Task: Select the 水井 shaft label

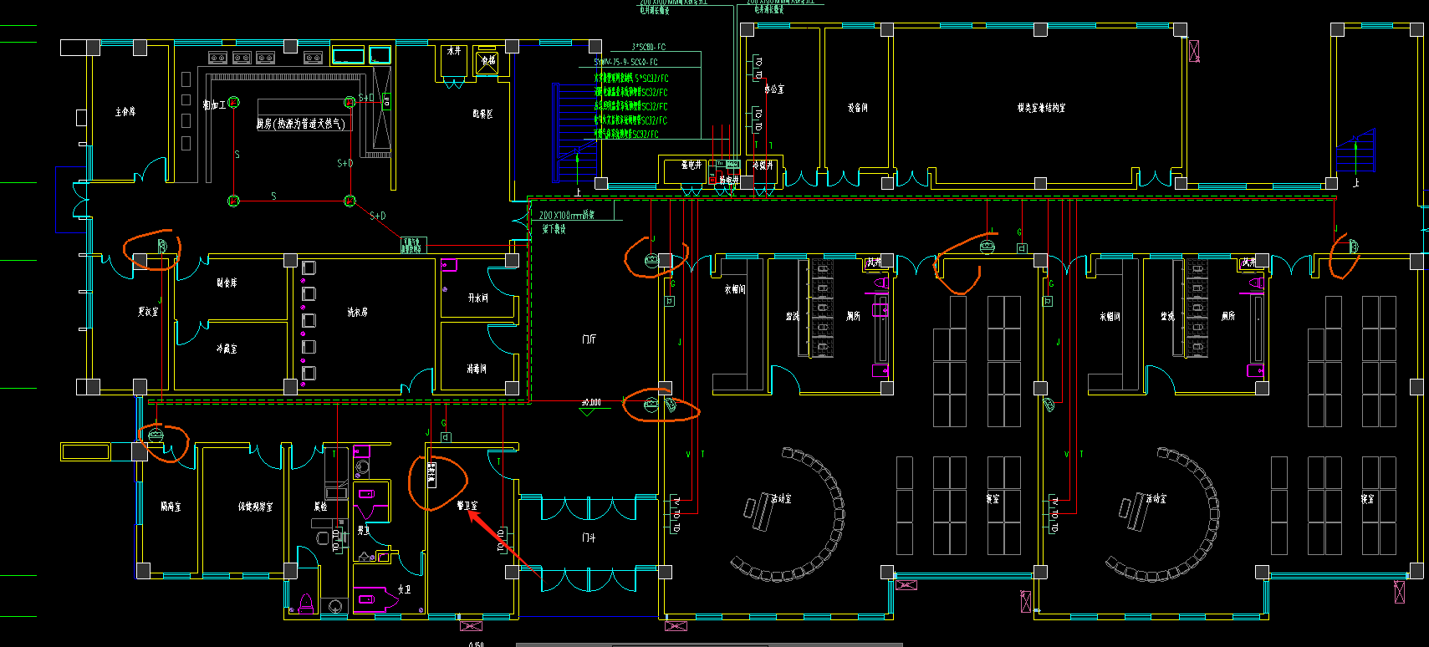Action: 454,51
